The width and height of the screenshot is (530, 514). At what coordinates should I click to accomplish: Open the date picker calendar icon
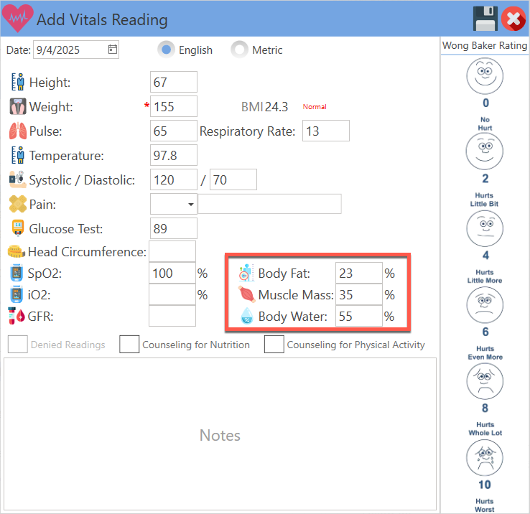coord(113,50)
